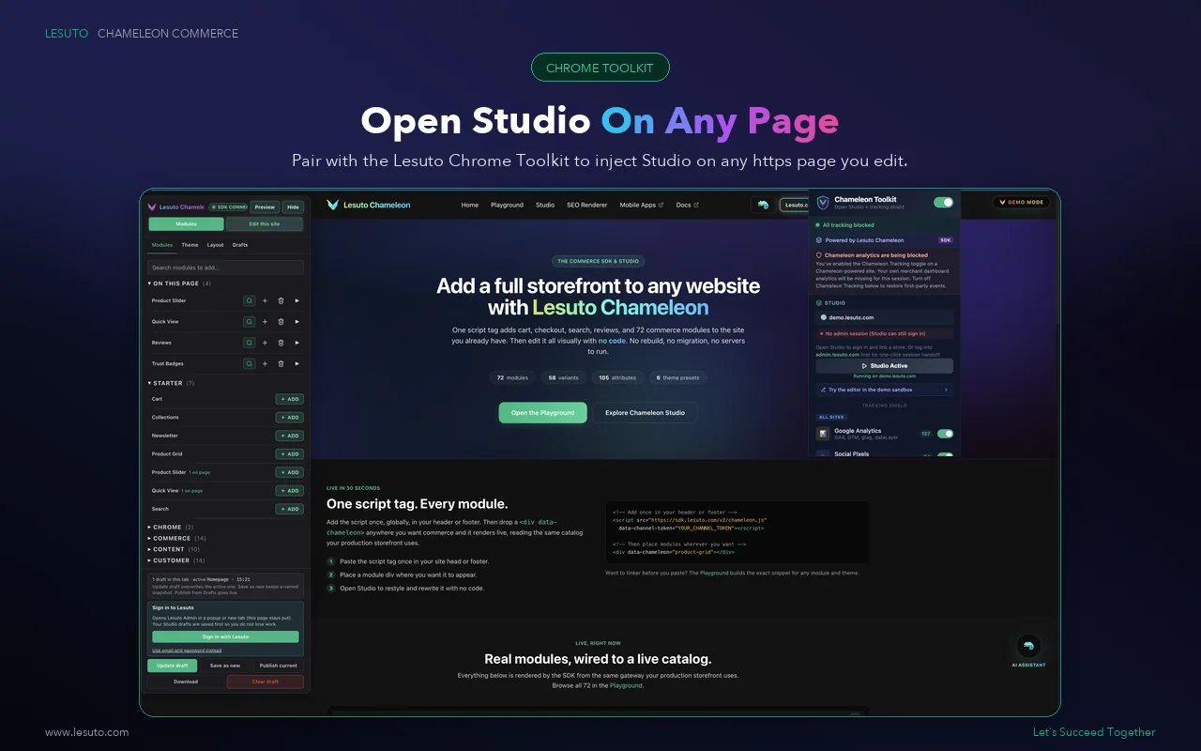Click the Clear draft button
This screenshot has width=1201, height=751.
(x=266, y=682)
